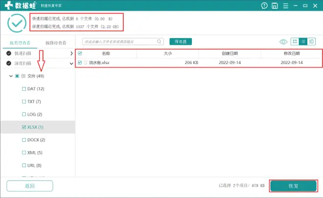
Task: Click the 恢复 recover button
Action: pyautogui.click(x=293, y=186)
